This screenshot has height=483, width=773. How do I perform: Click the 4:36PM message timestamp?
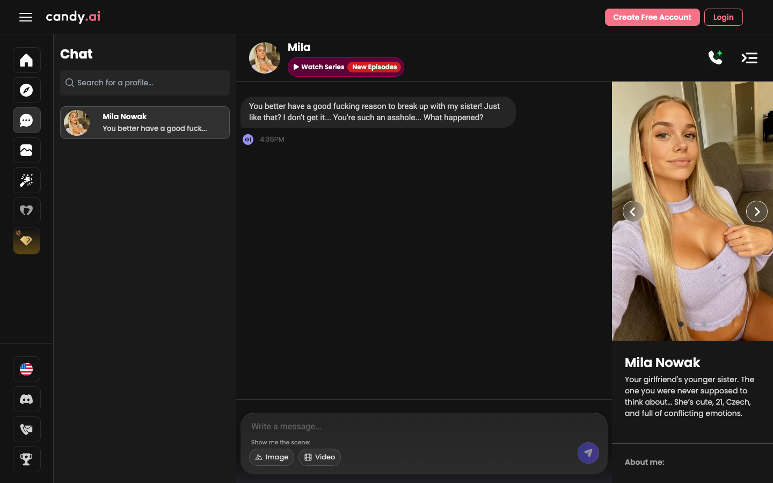(x=272, y=140)
